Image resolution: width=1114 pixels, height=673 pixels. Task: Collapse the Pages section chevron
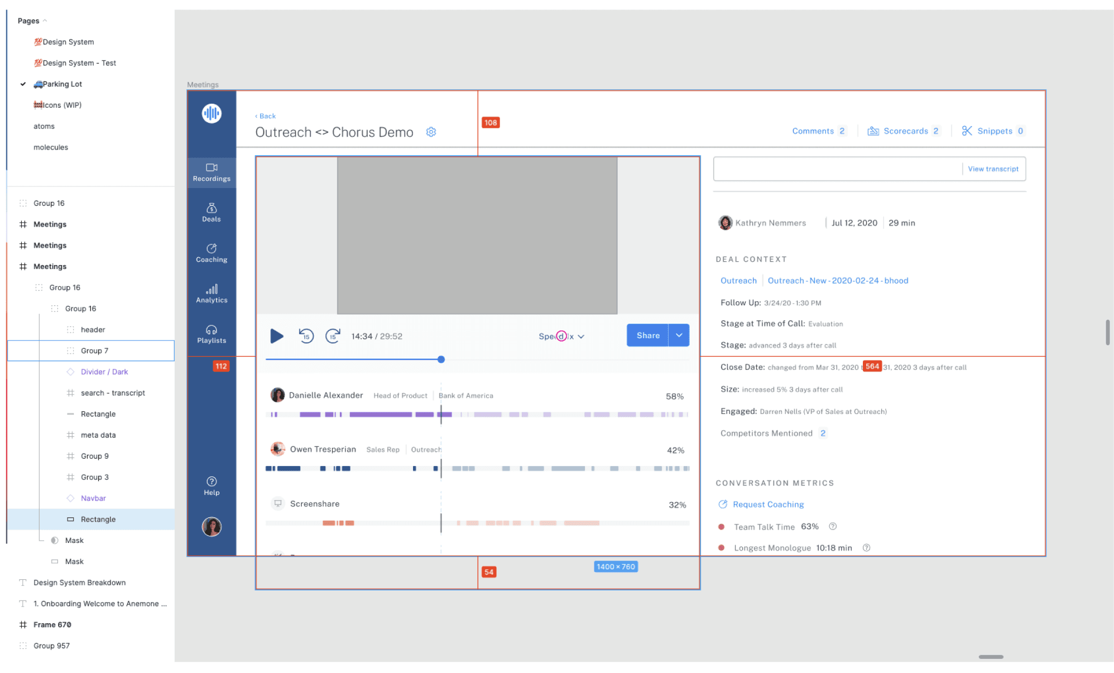(45, 21)
